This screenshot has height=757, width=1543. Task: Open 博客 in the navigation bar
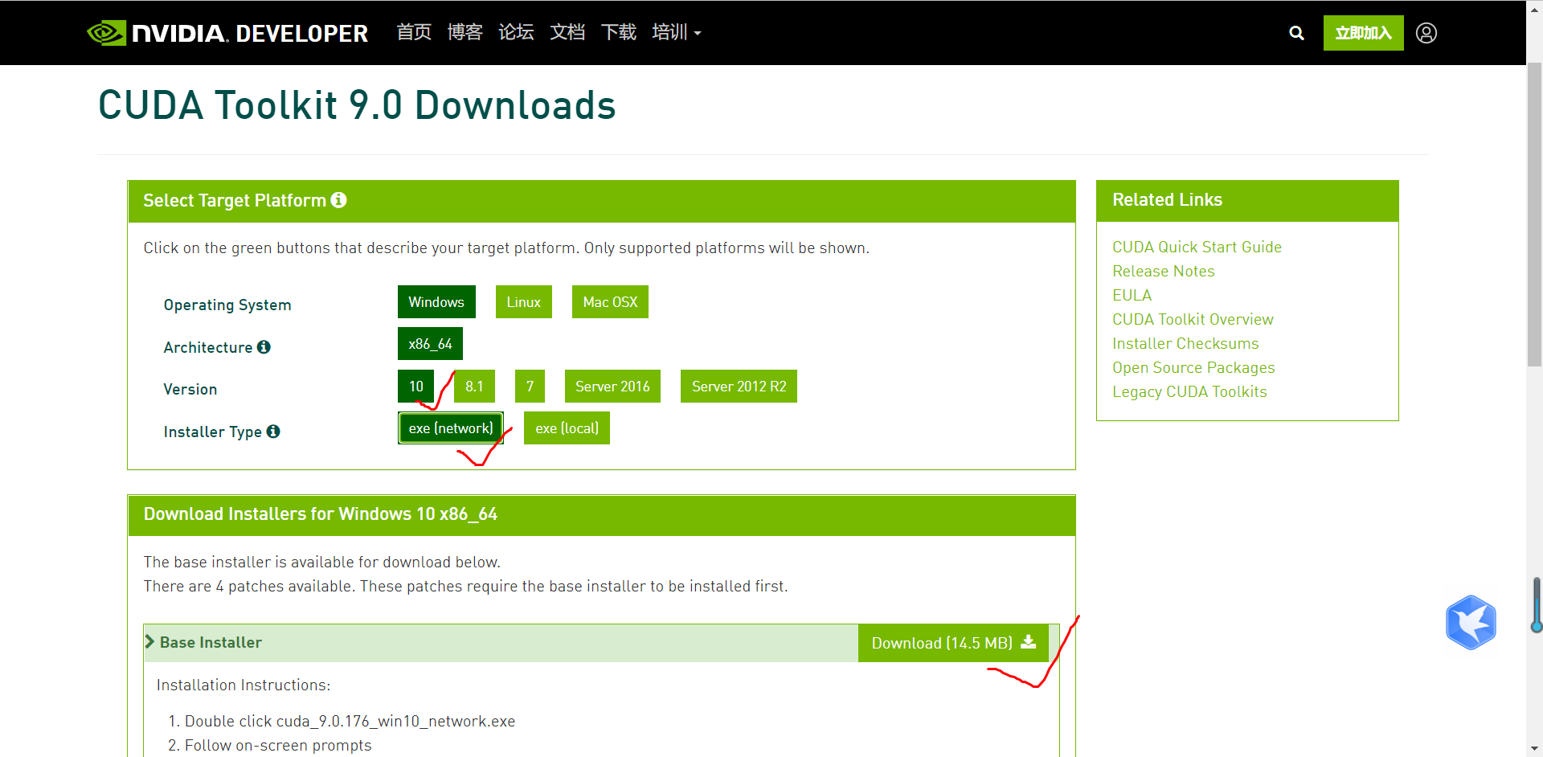pos(465,32)
